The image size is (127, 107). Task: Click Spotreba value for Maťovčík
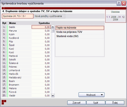point(41,74)
